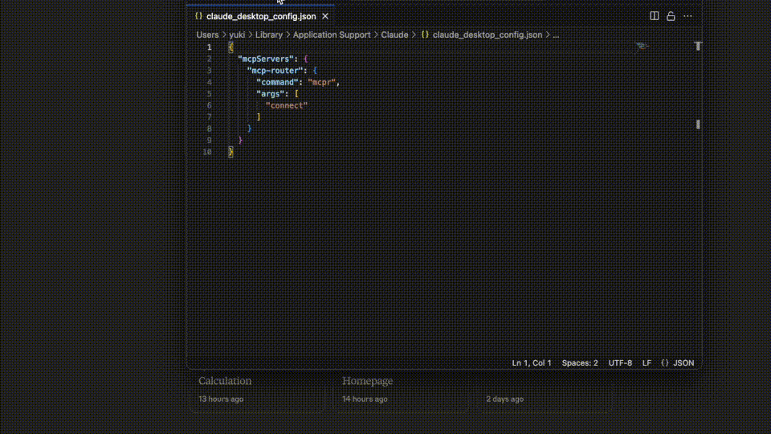Click the split editor icon

[654, 16]
